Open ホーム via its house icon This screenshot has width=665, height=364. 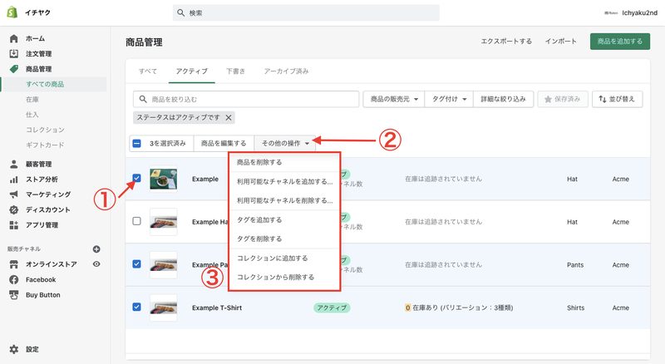14,38
